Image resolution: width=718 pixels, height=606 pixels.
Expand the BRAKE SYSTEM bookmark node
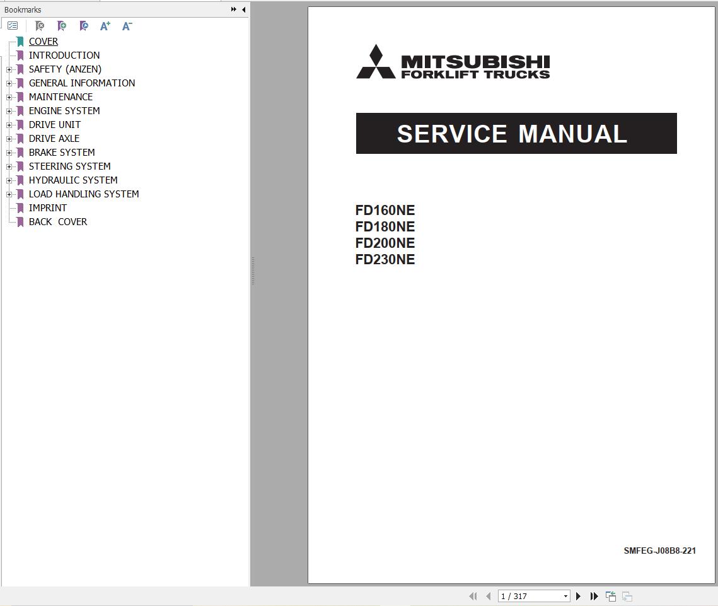tap(9, 153)
